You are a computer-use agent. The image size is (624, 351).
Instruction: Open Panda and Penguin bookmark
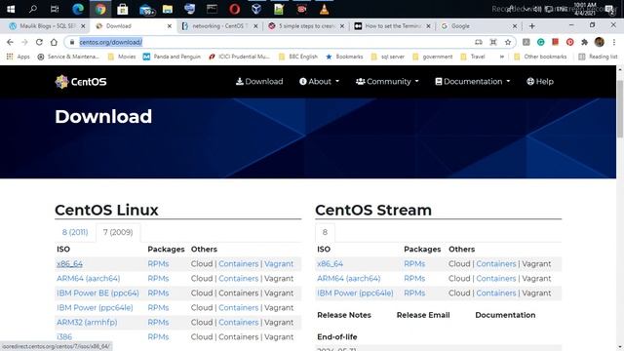(172, 57)
